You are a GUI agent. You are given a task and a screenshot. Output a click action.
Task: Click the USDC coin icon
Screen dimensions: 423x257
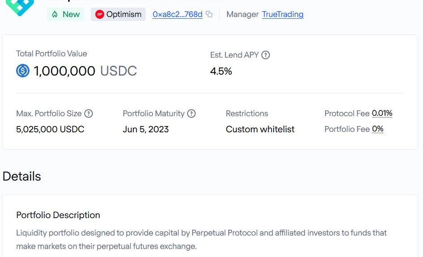point(23,71)
